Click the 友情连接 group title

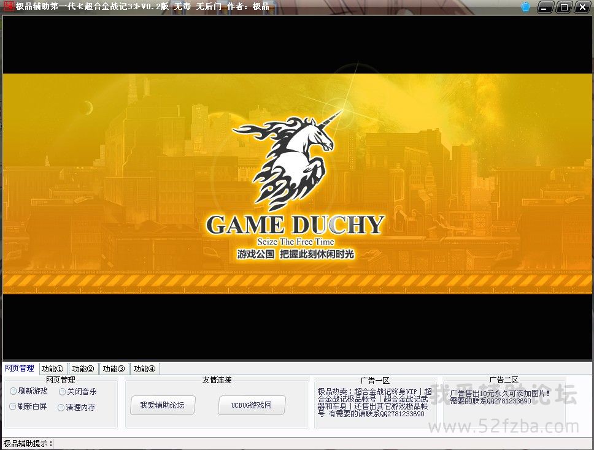click(217, 380)
